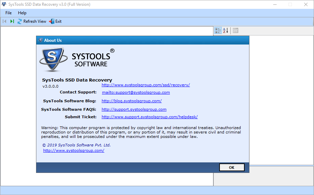Click the SysTools app icon in title bar
314x195 pixels.
click(4, 4)
